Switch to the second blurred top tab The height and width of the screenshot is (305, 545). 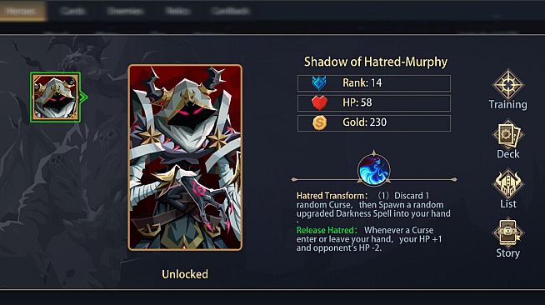click(x=72, y=11)
